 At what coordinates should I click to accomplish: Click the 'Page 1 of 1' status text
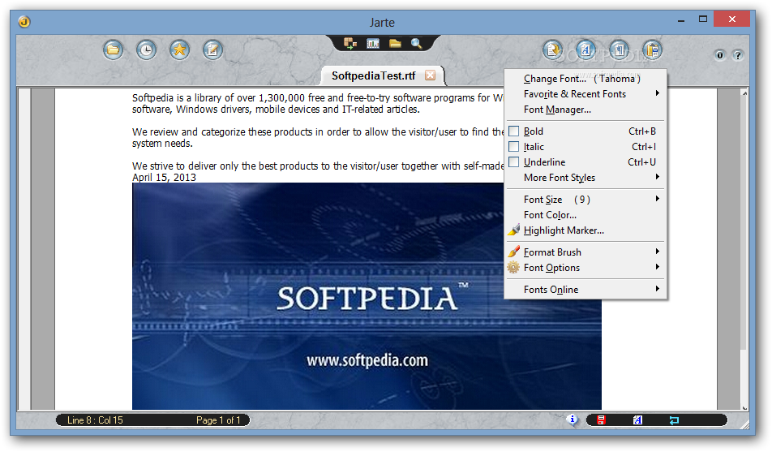pos(218,420)
